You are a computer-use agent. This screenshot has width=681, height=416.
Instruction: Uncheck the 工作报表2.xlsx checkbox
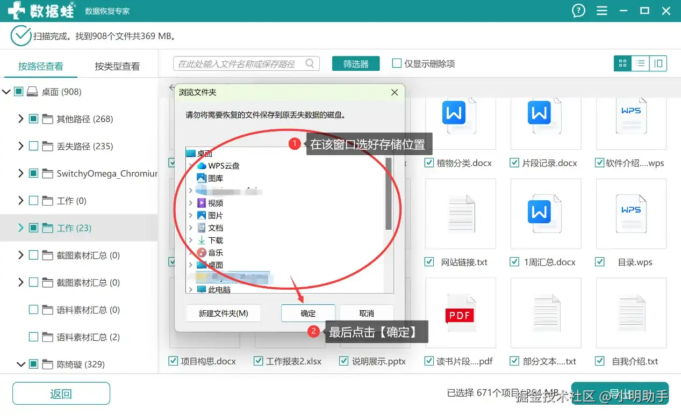pos(259,361)
